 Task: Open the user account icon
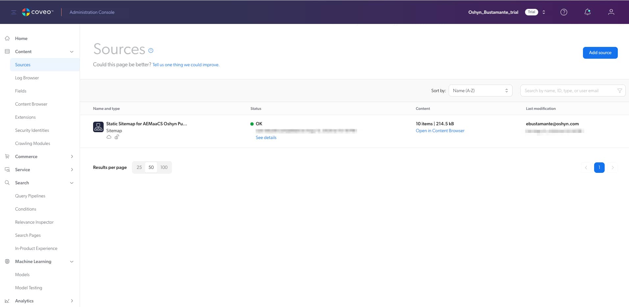pos(611,12)
